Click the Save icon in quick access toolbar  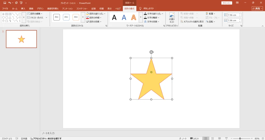5,3
